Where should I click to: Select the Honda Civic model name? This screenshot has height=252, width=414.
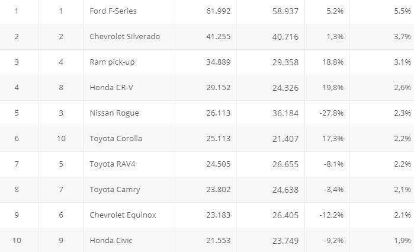111,241
